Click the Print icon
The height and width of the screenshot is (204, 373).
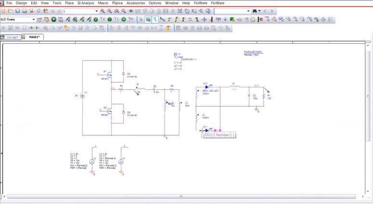(x=25, y=11)
